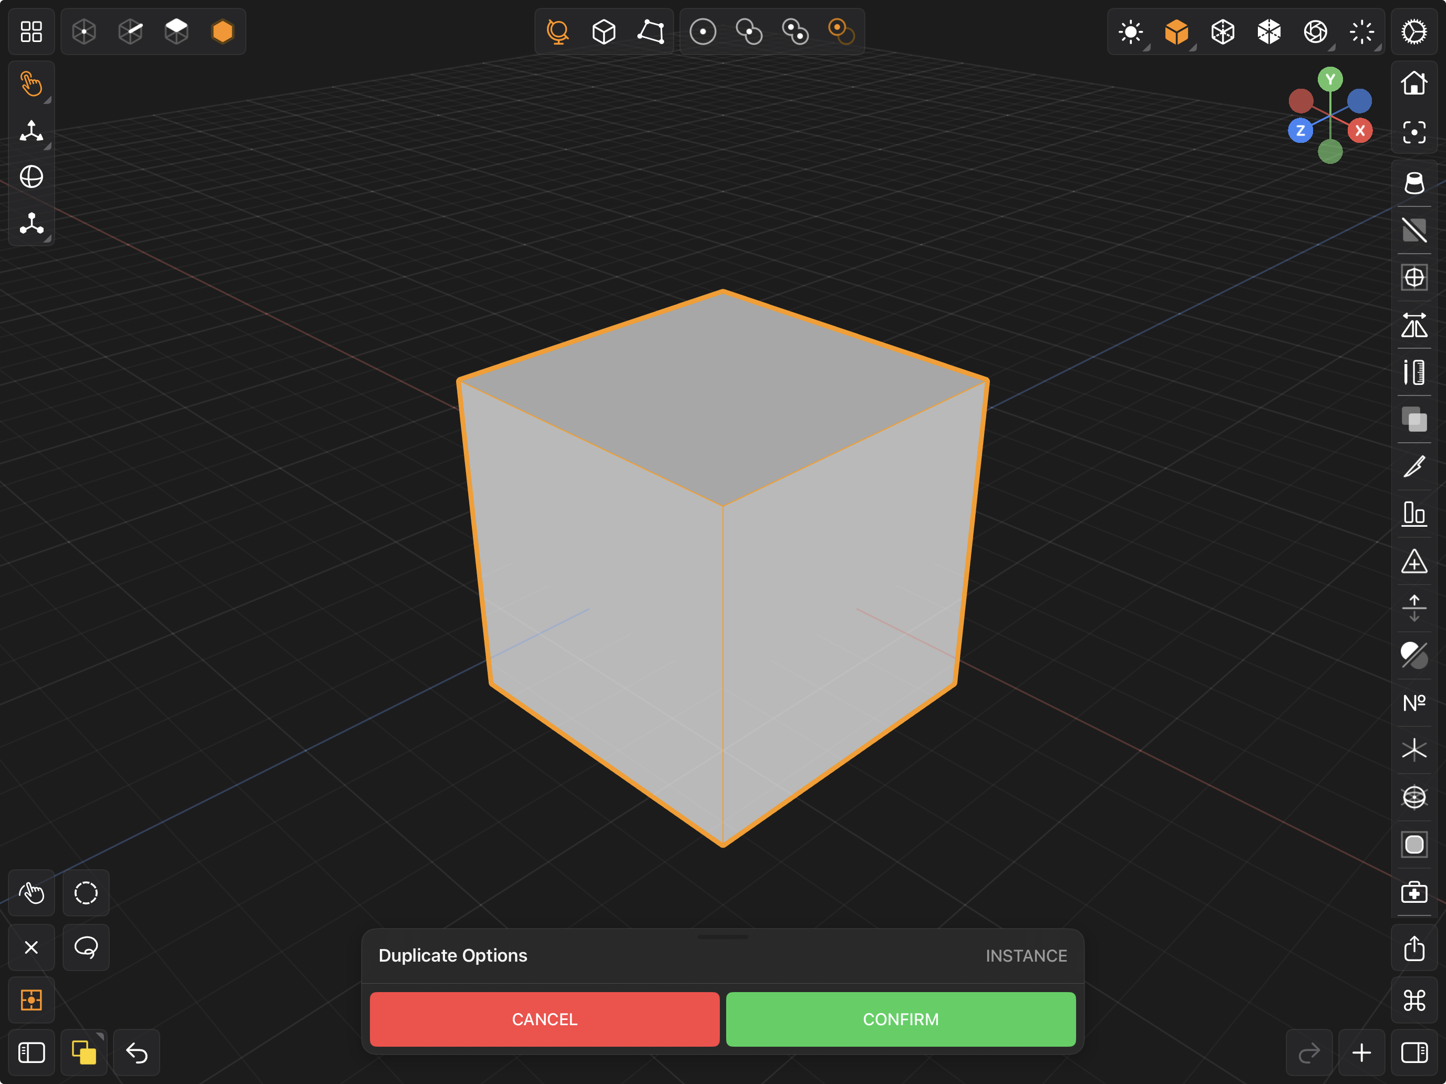Screen dimensions: 1446x1084
Task: Open the sun lighting options
Action: click(1131, 32)
